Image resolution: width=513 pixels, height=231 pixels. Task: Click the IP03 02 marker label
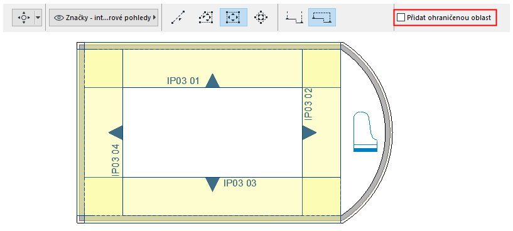(308, 104)
